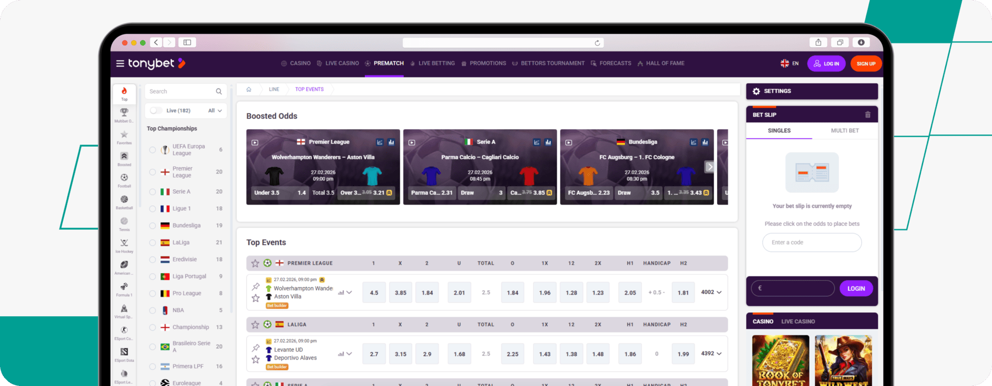The image size is (992, 386).
Task: Select Tennis icon in sports sidebar
Action: tap(125, 221)
